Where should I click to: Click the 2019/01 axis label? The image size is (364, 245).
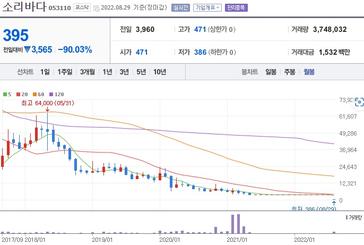click(102, 240)
